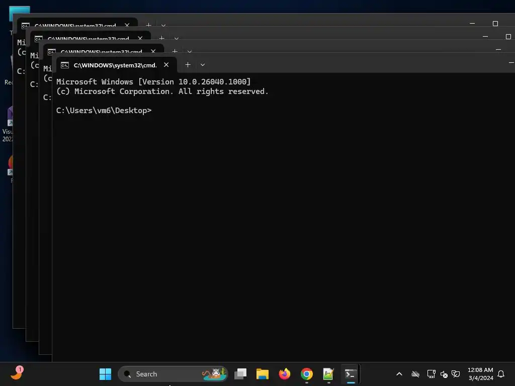Click the cmd icon on the front terminal tab

[65, 65]
